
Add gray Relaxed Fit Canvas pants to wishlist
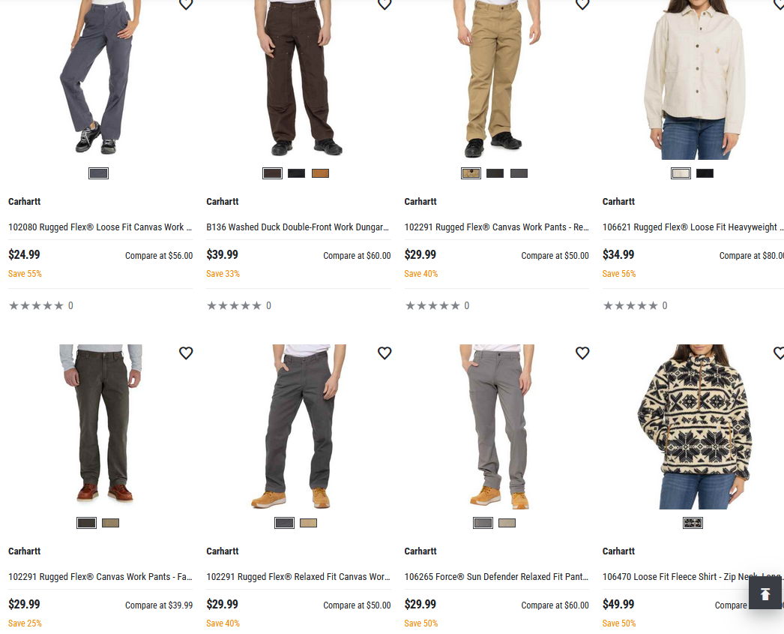[x=385, y=353]
